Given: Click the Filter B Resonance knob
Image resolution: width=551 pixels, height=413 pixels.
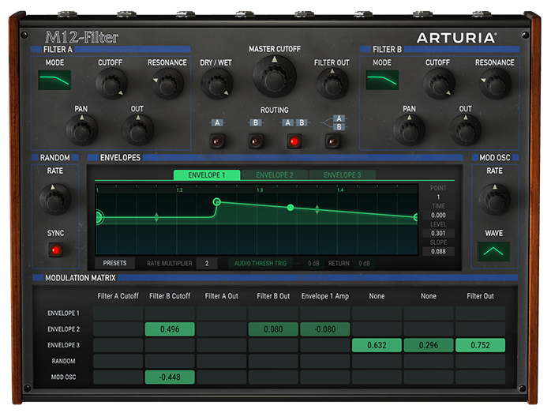Looking at the screenshot, I should coord(495,84).
